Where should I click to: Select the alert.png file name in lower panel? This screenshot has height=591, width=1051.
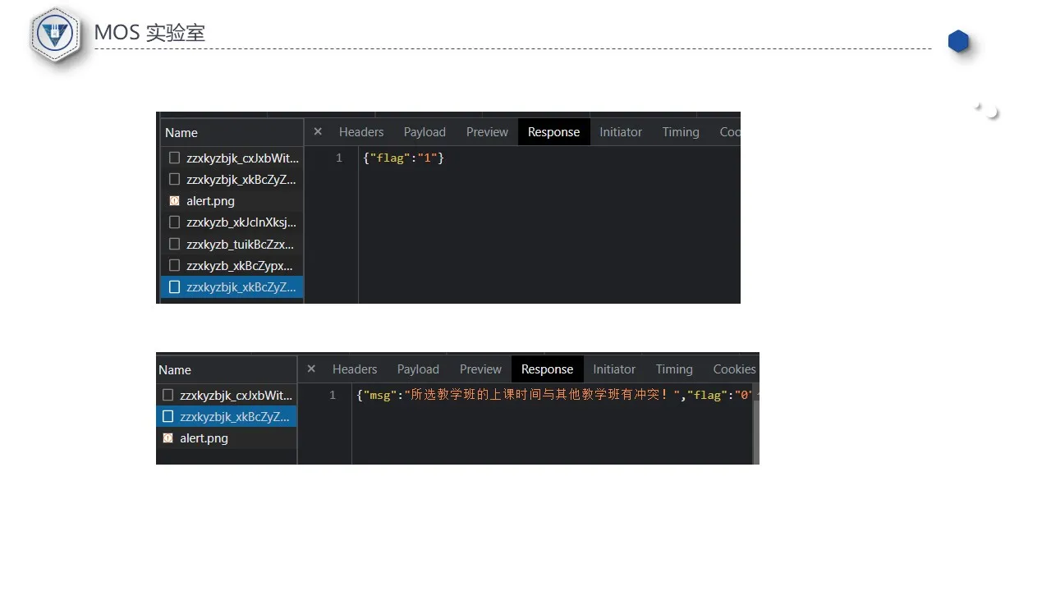(204, 438)
